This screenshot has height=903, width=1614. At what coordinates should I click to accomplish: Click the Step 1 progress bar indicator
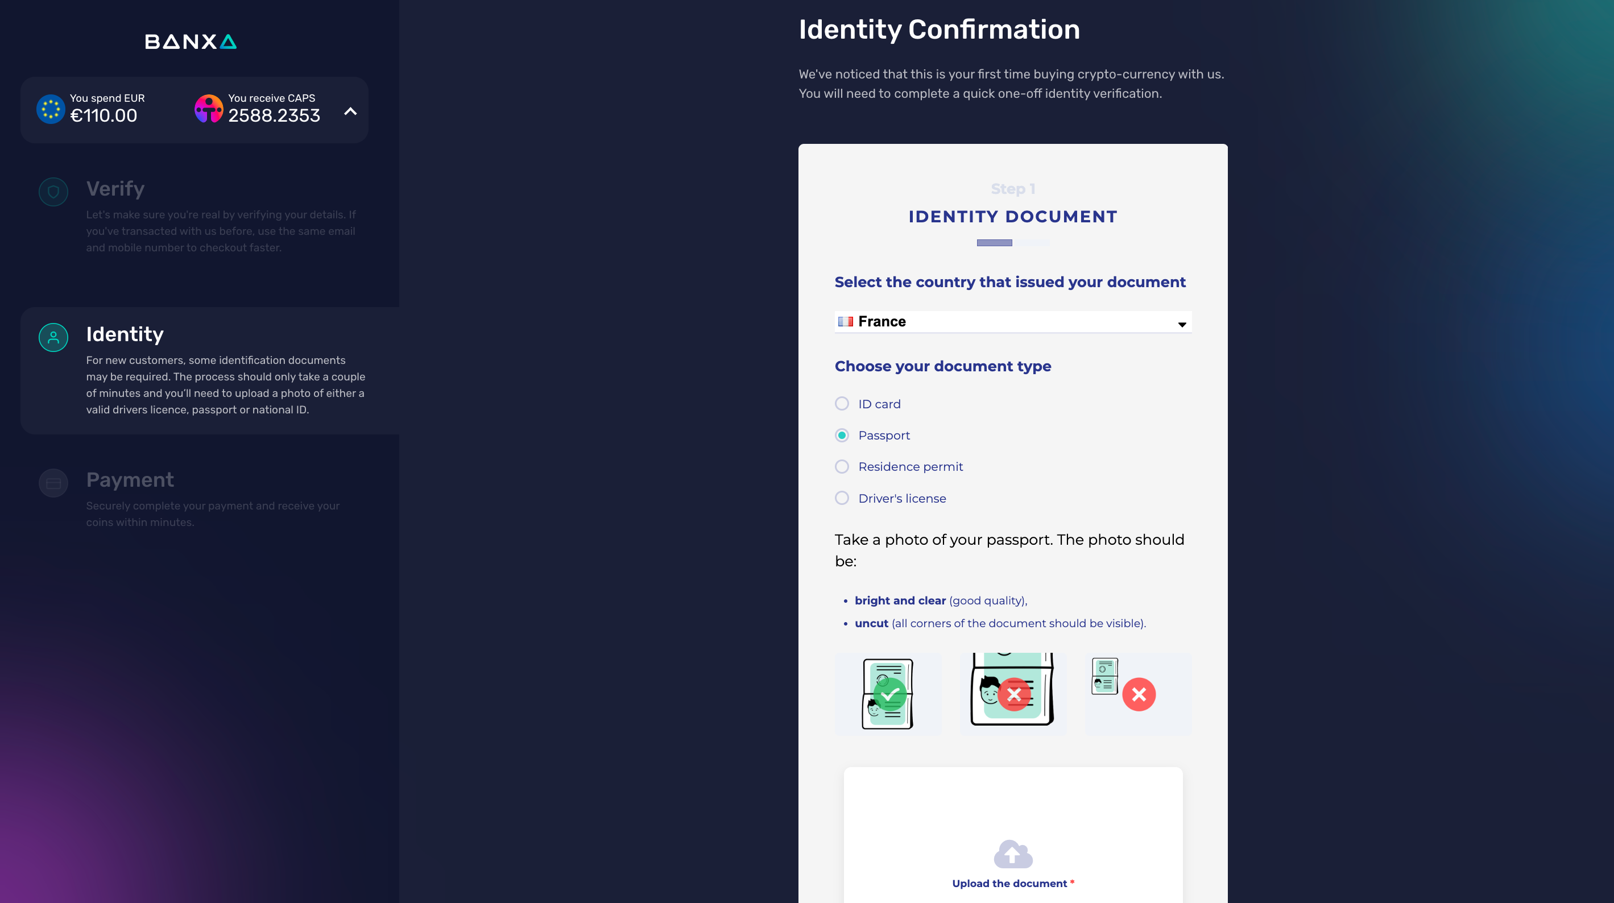tap(994, 242)
